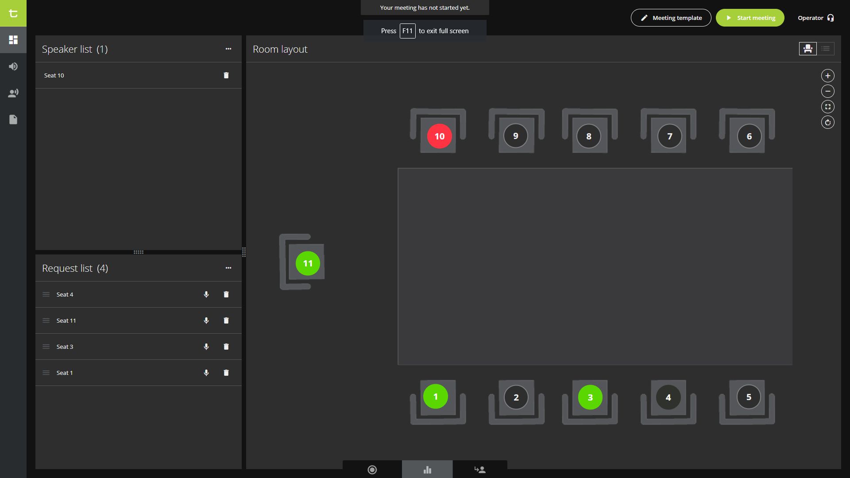Toggle seat 10 in the room layout
Image resolution: width=850 pixels, height=478 pixels.
(x=439, y=136)
